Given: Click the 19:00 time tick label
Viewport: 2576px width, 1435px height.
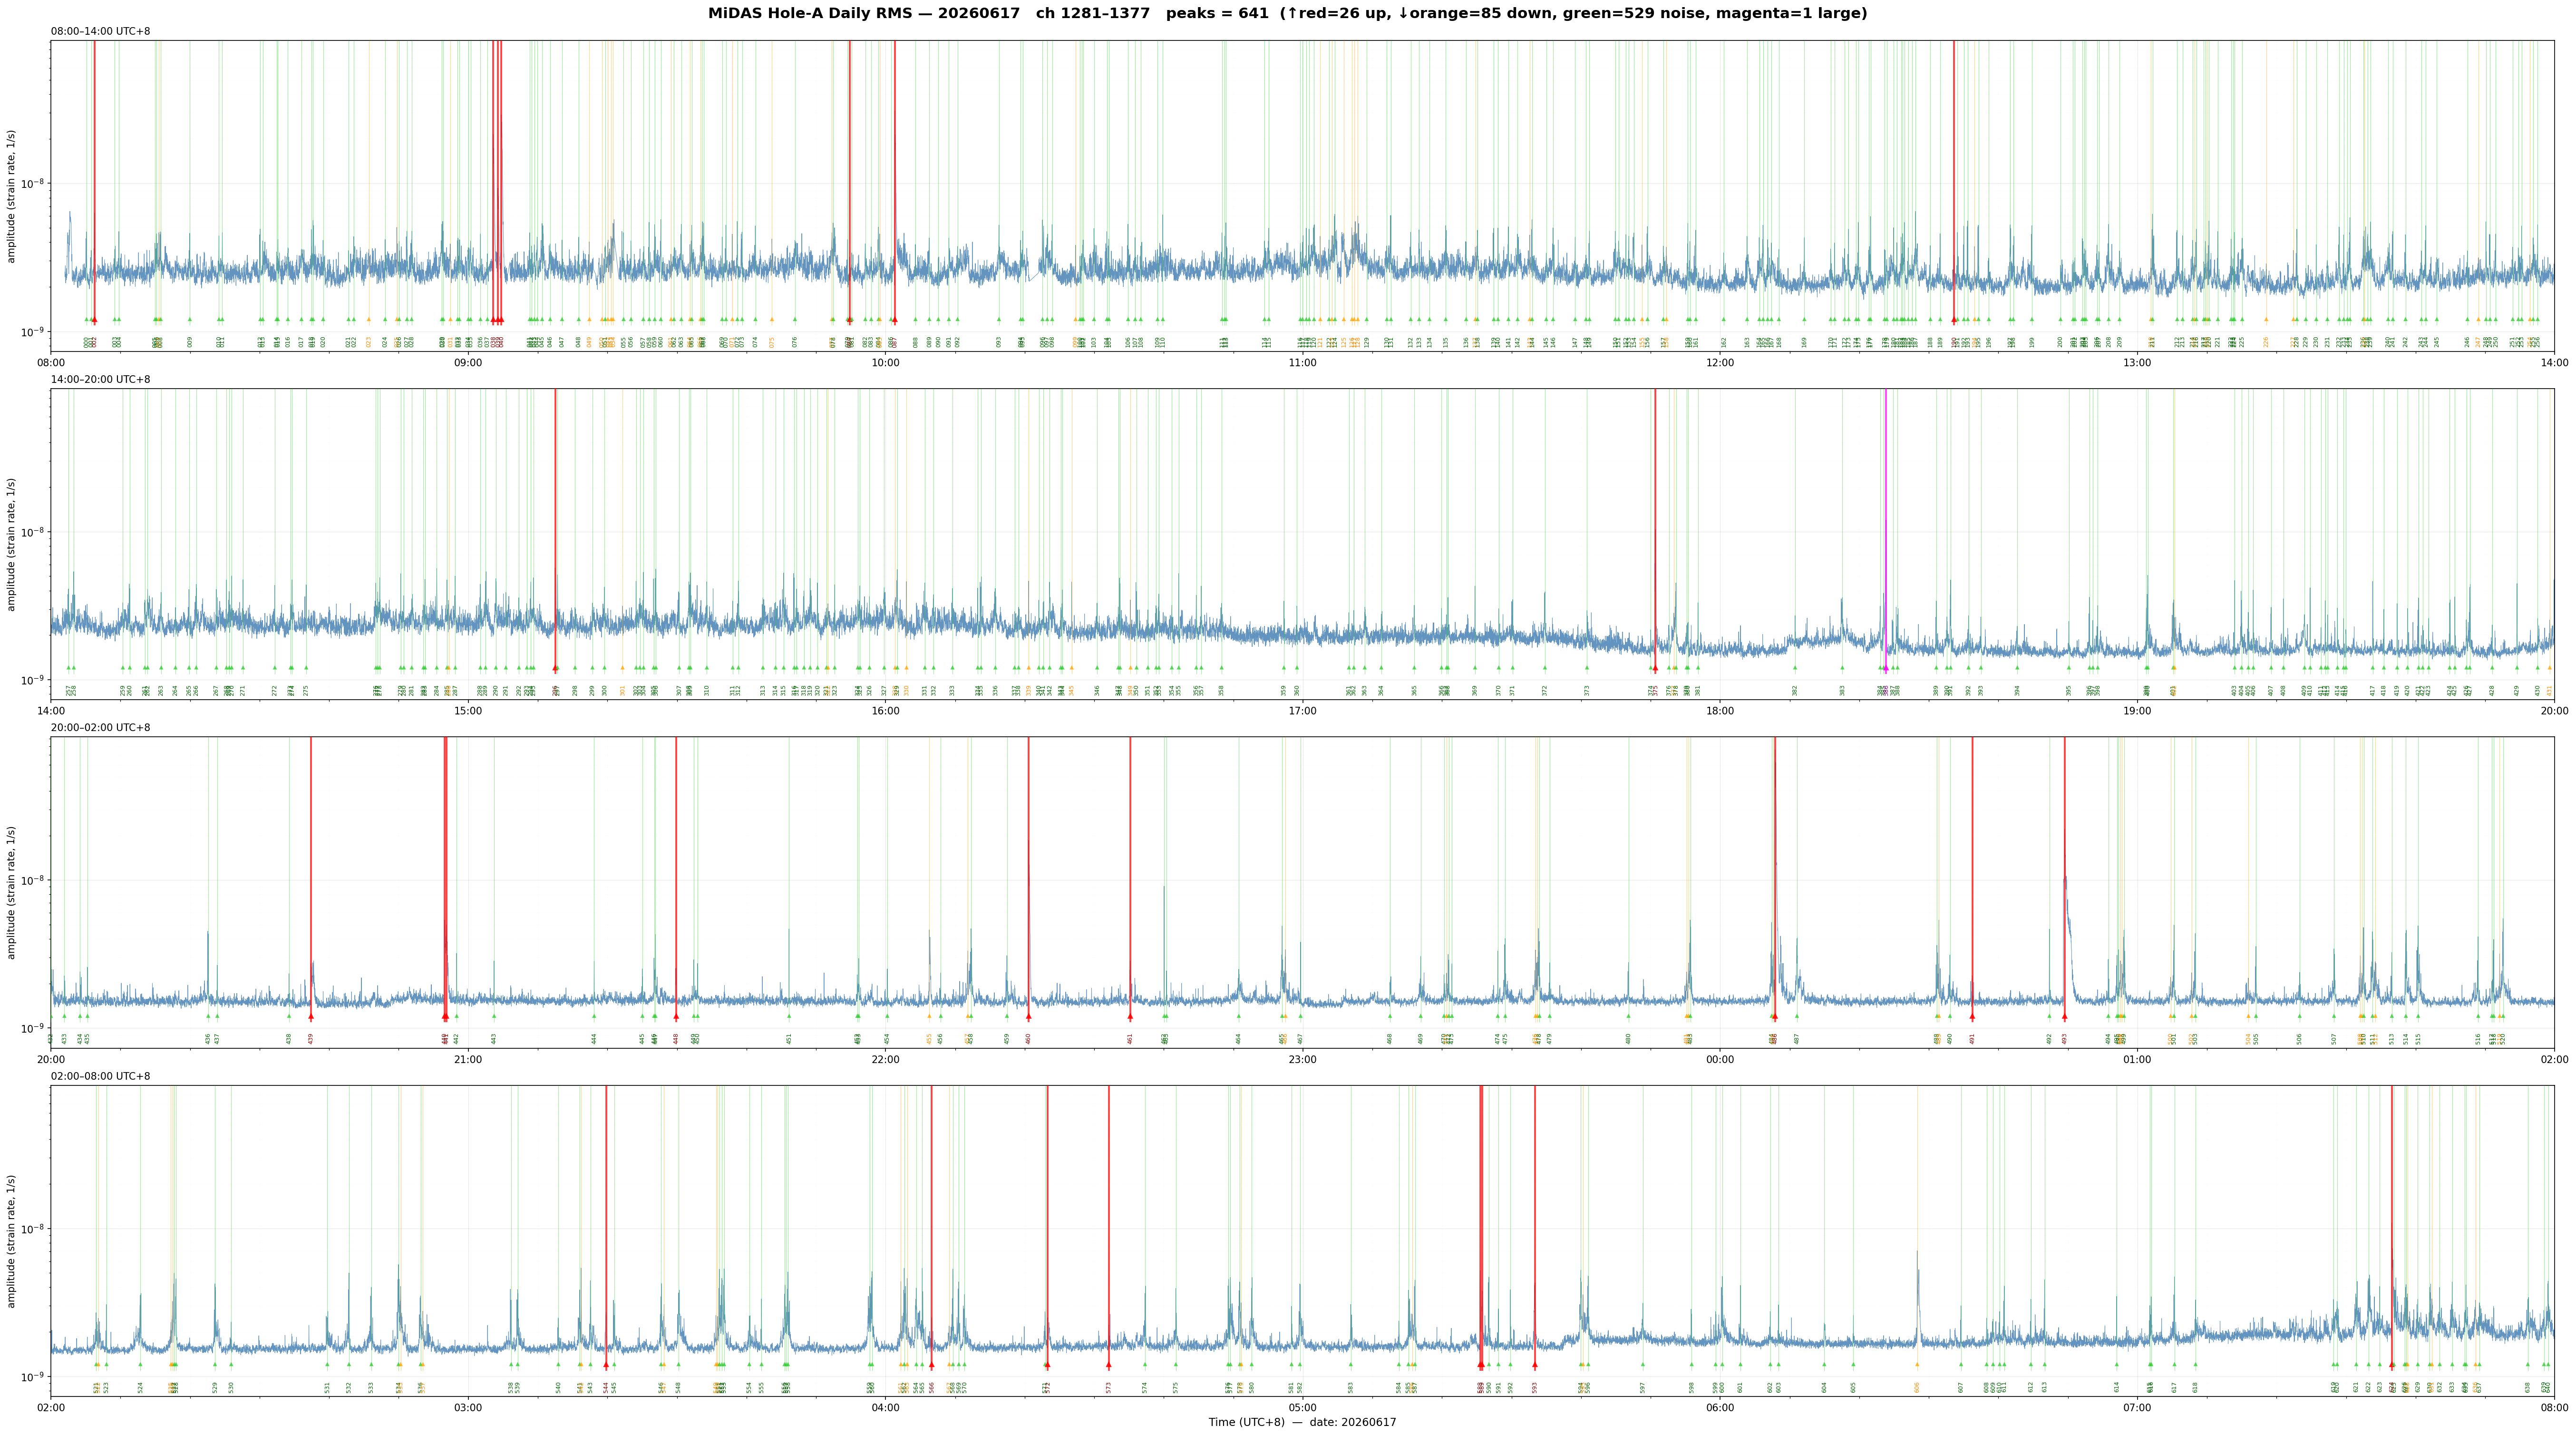Looking at the screenshot, I should click(2137, 711).
